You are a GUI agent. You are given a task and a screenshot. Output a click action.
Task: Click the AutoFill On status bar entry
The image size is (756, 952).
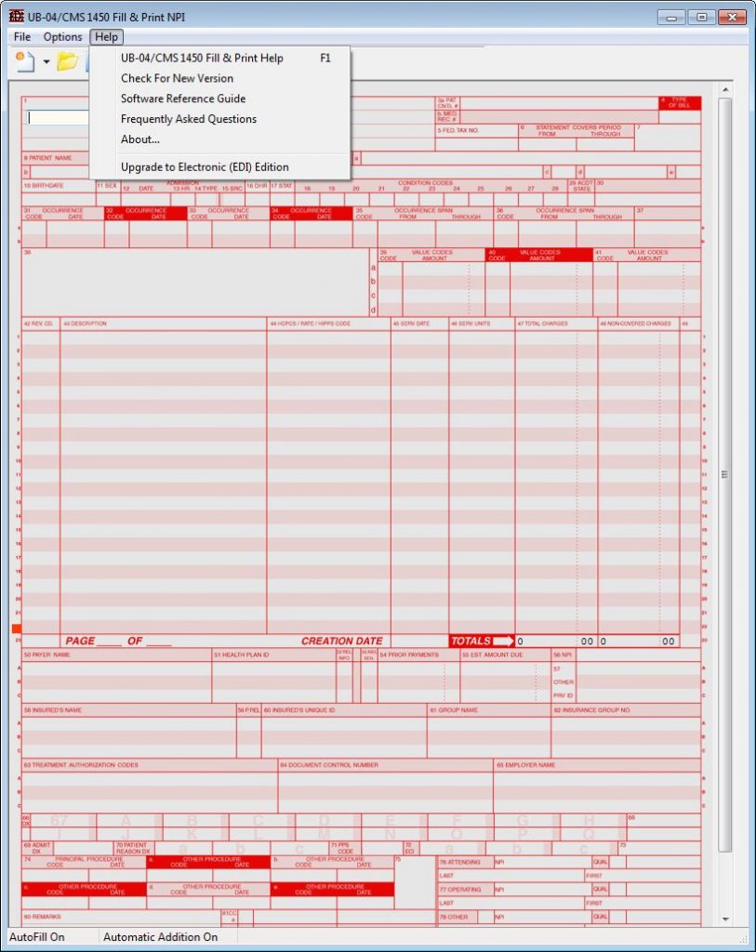pos(36,937)
